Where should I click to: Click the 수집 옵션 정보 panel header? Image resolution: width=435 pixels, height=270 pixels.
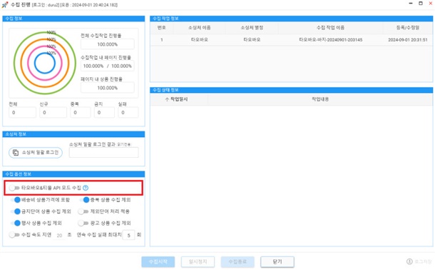[73, 174]
